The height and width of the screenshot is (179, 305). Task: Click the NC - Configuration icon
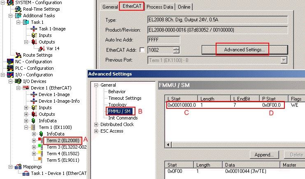coord(10,62)
